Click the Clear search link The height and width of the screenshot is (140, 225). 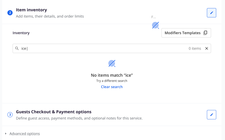click(x=112, y=87)
